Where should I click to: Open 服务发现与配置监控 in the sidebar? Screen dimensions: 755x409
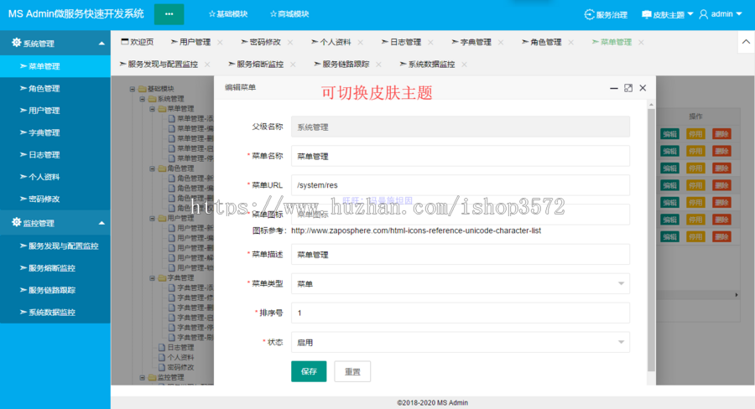click(x=55, y=246)
